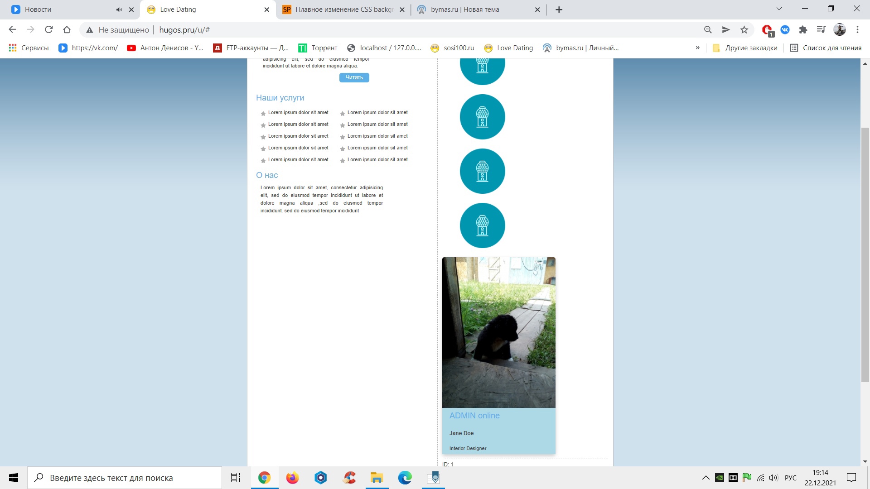Open the tab search dropdown arrow
The height and width of the screenshot is (489, 870).
tap(779, 9)
